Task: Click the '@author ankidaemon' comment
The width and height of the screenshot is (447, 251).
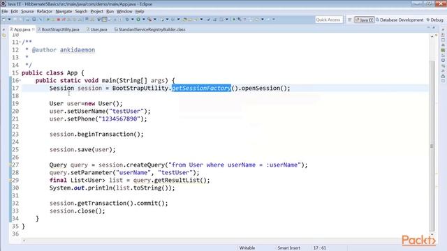Action: coord(64,50)
